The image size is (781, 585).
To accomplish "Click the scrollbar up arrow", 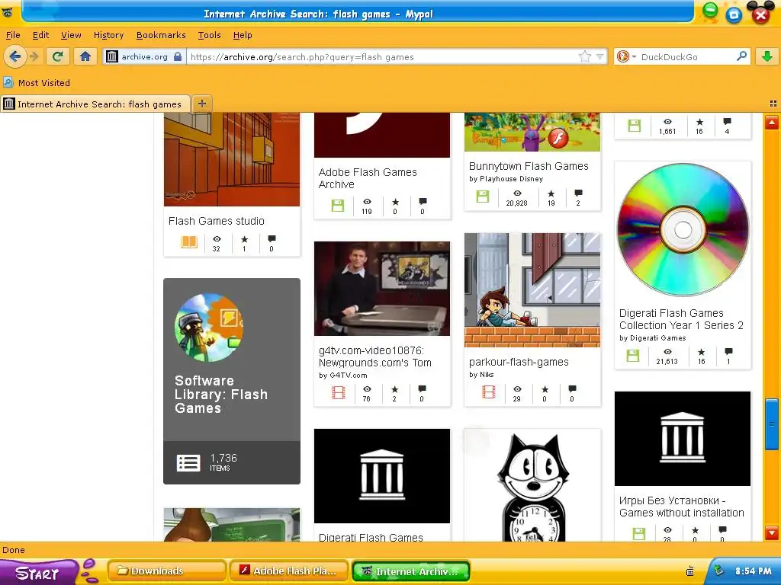I will click(x=772, y=122).
